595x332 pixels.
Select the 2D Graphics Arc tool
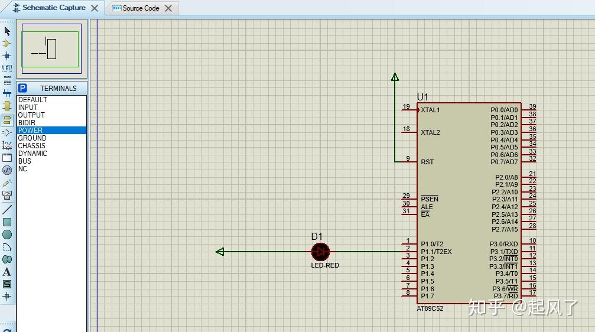pos(7,248)
